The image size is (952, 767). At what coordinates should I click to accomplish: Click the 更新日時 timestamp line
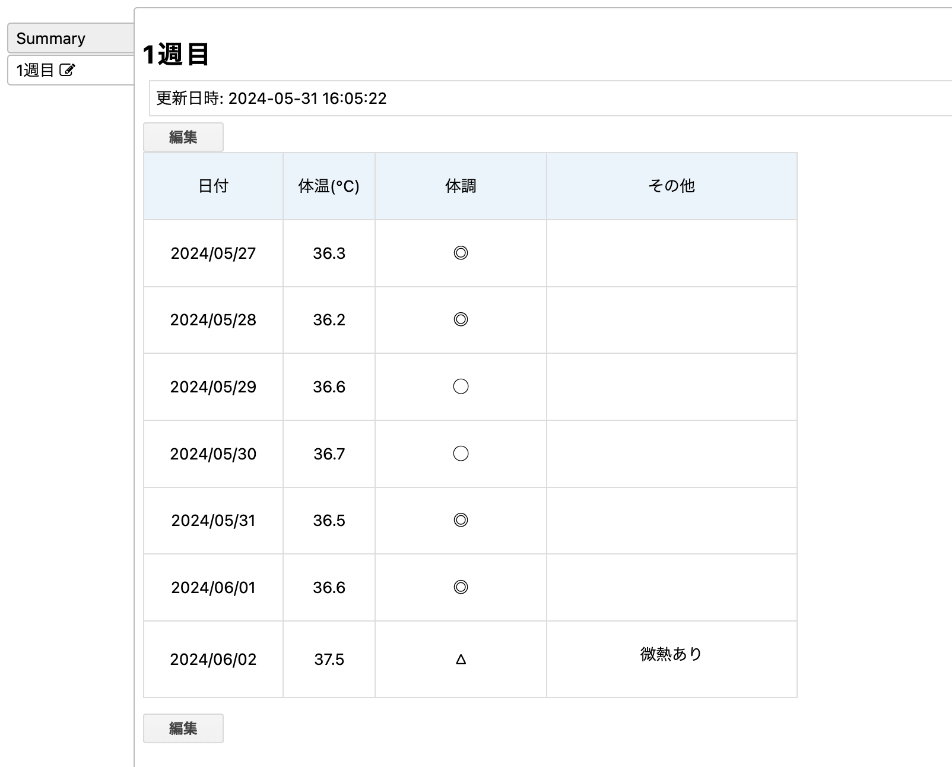coord(271,99)
